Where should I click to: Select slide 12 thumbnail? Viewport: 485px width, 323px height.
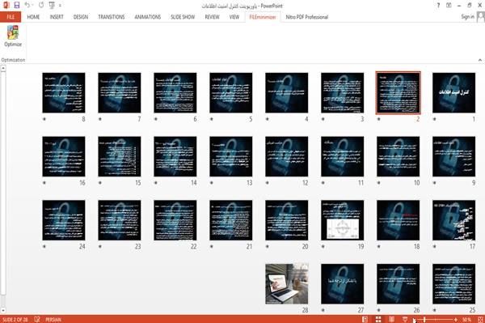coord(287,156)
